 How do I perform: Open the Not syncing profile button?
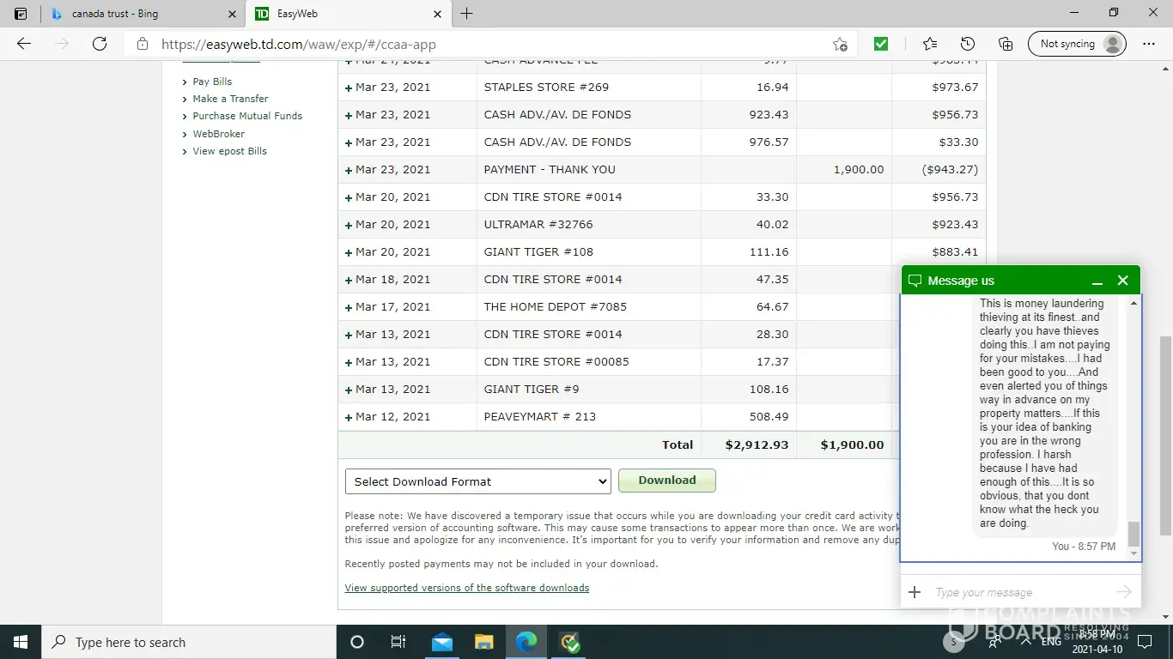[1077, 44]
